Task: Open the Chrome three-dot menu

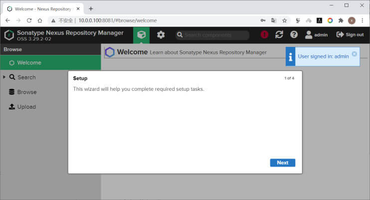Action: coord(363,20)
